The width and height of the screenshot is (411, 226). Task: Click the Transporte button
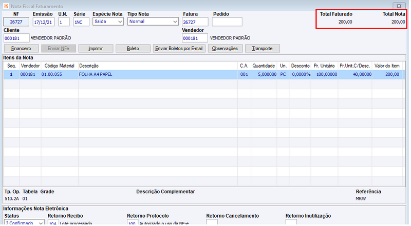[x=263, y=49]
